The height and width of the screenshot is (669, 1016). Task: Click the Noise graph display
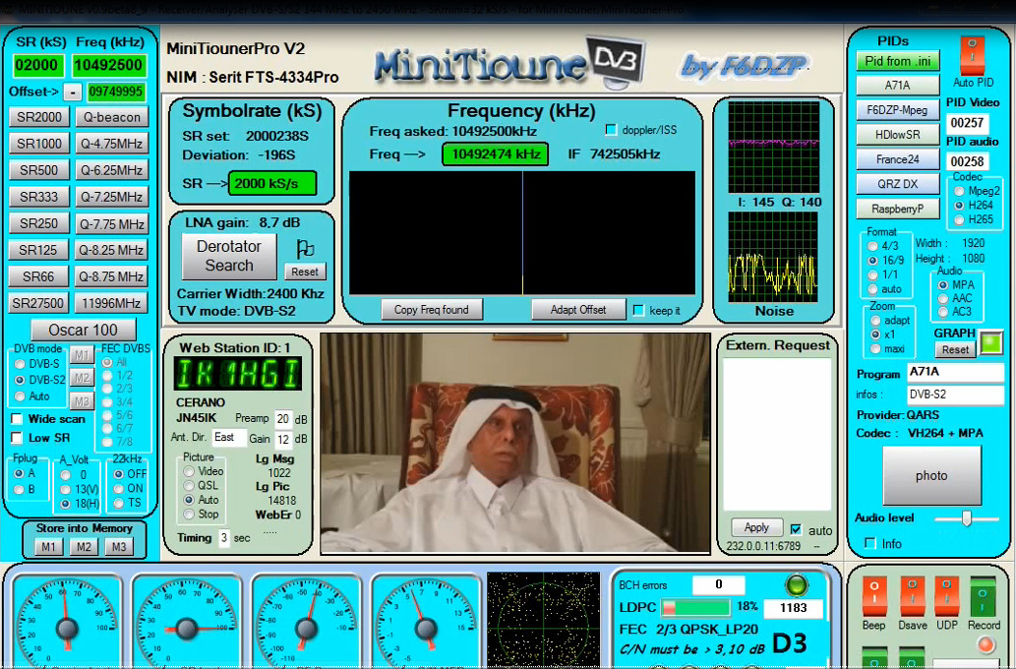[x=773, y=257]
